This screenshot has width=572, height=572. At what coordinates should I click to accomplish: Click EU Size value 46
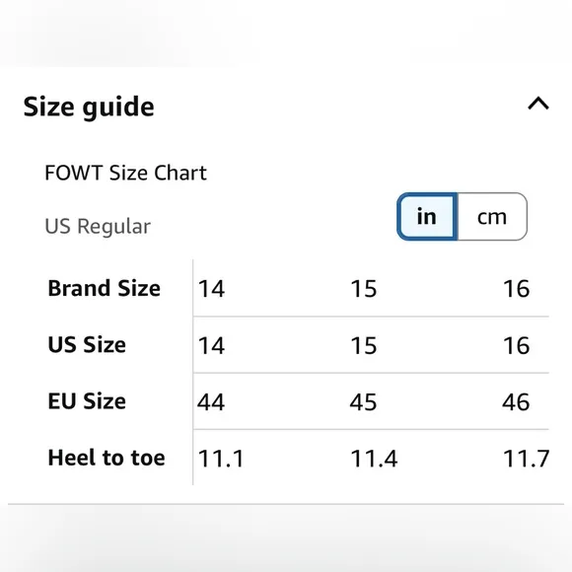coord(516,402)
